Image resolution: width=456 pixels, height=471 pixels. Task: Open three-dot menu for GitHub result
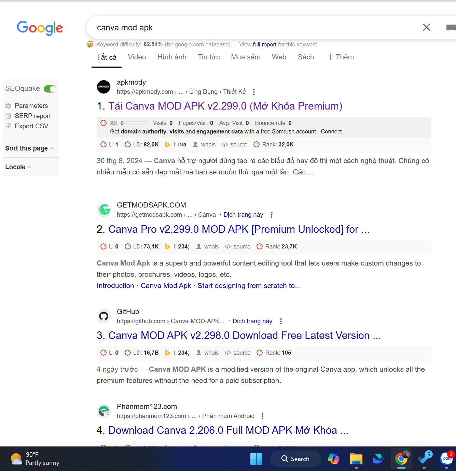[x=281, y=321]
